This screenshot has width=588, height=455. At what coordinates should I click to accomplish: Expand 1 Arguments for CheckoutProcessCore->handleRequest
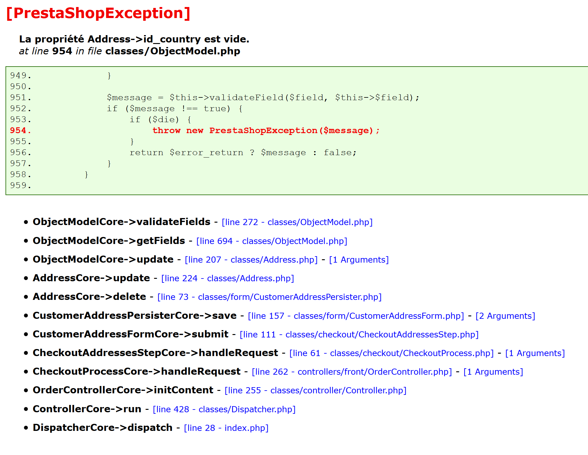coord(493,372)
